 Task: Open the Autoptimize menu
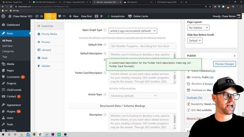coord(116,16)
